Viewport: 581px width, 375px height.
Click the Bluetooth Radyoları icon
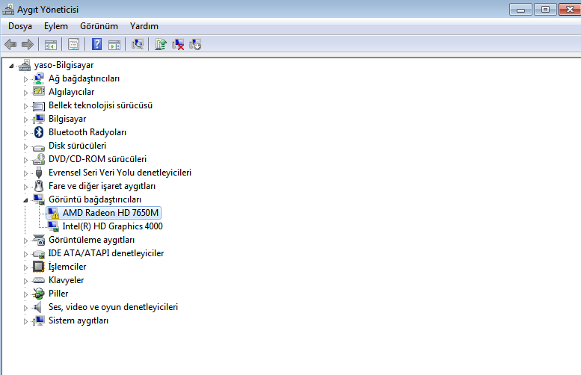point(39,132)
